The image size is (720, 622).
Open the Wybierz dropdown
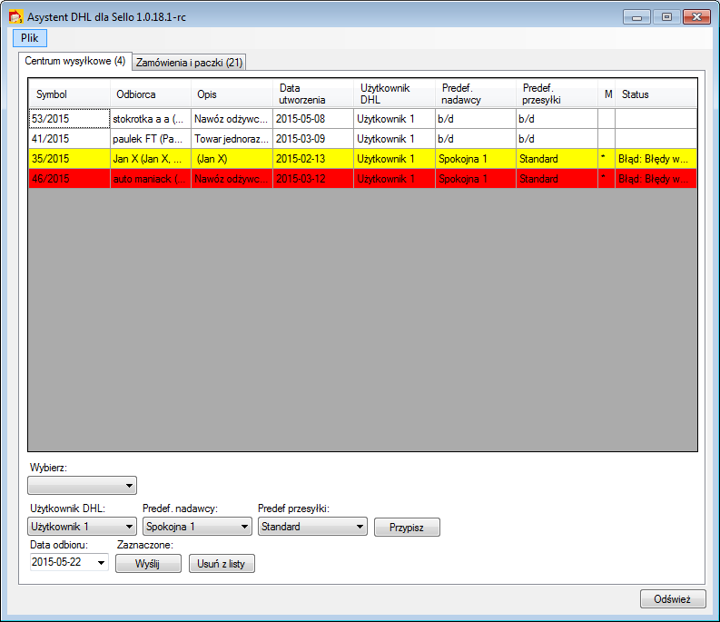click(x=83, y=486)
